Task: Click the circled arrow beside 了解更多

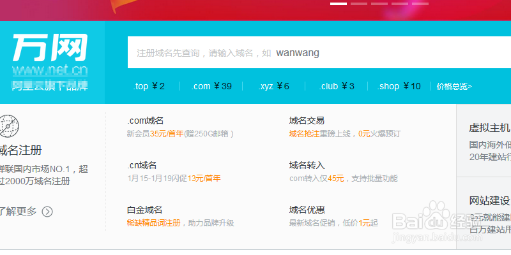Action: point(47,212)
